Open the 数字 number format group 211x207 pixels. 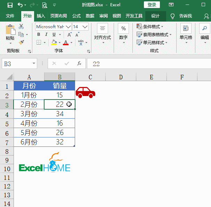click(x=123, y=34)
